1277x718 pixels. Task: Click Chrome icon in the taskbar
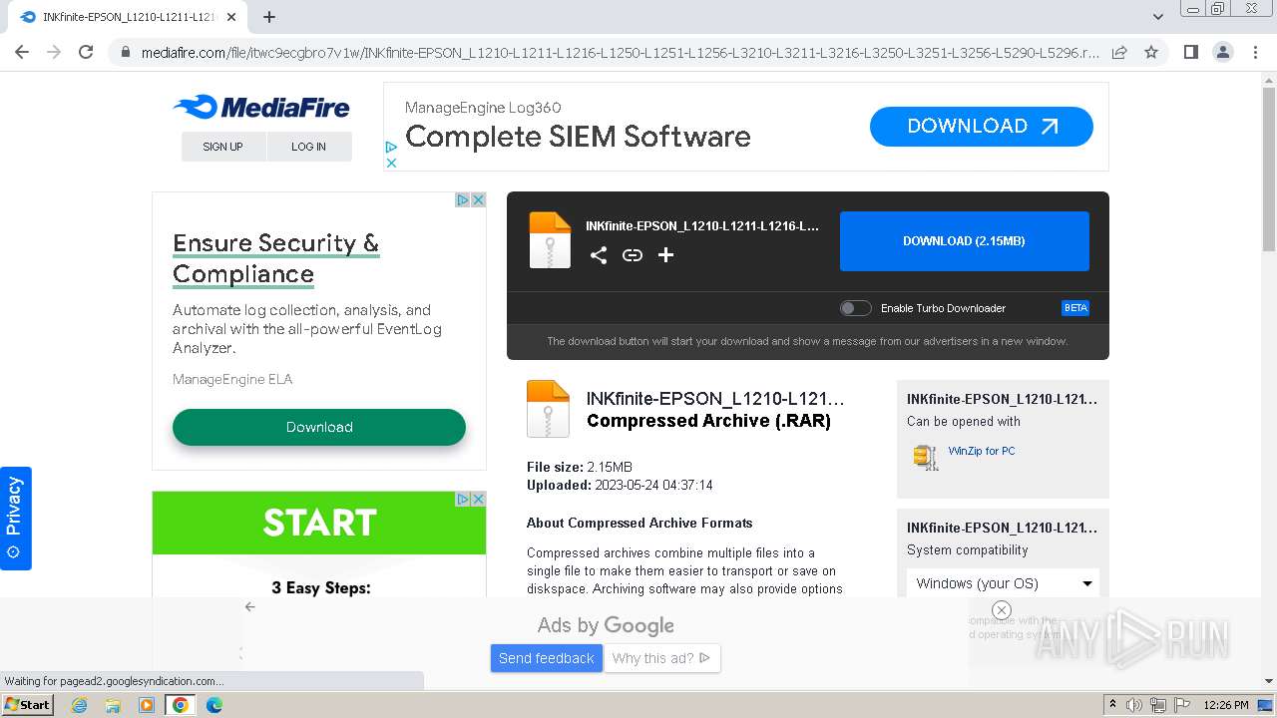pyautogui.click(x=181, y=705)
